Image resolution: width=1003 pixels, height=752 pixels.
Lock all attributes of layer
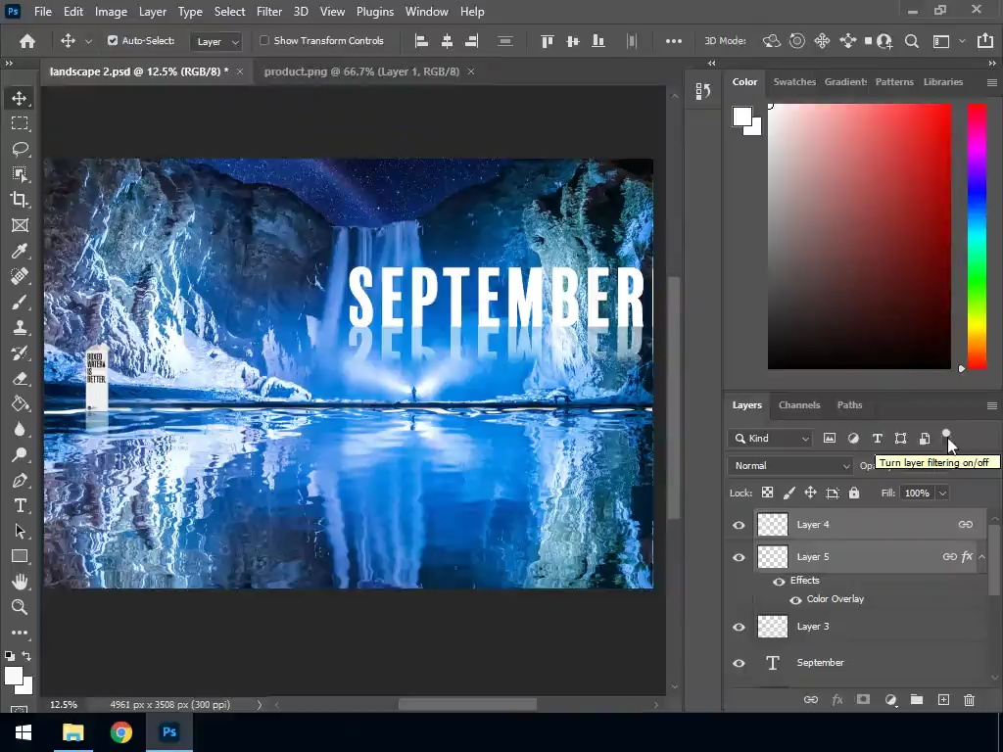854,493
